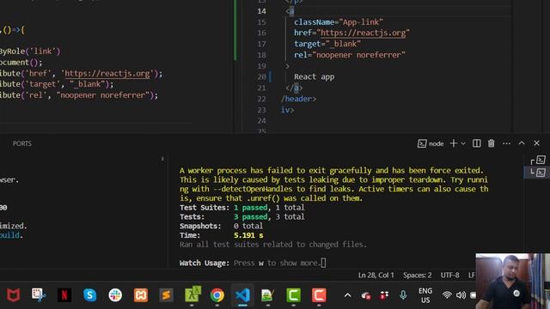Click the reactjs.org URL in the test file
Viewport: 550px width, 309px height.
pos(107,74)
